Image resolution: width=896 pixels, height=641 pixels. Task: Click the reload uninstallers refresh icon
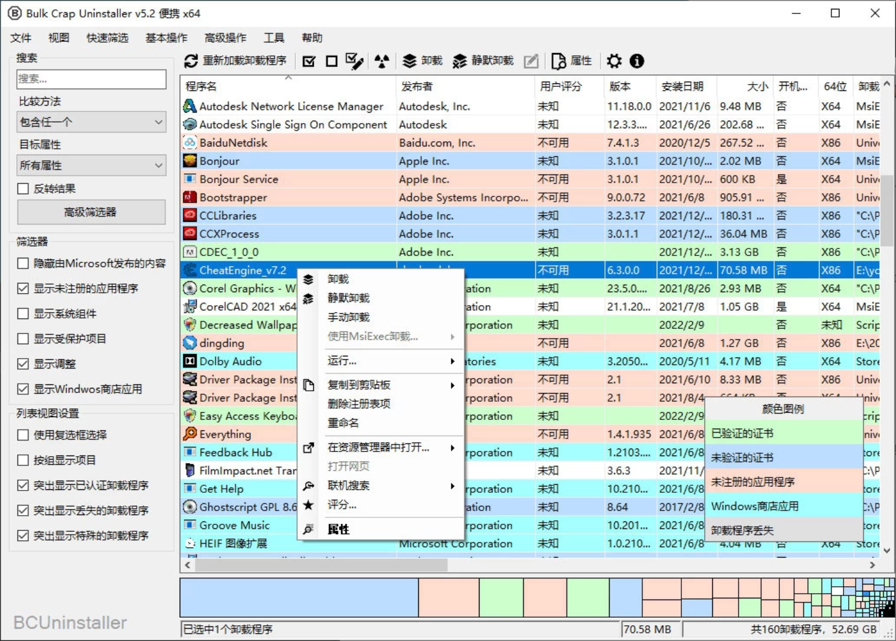pos(191,60)
